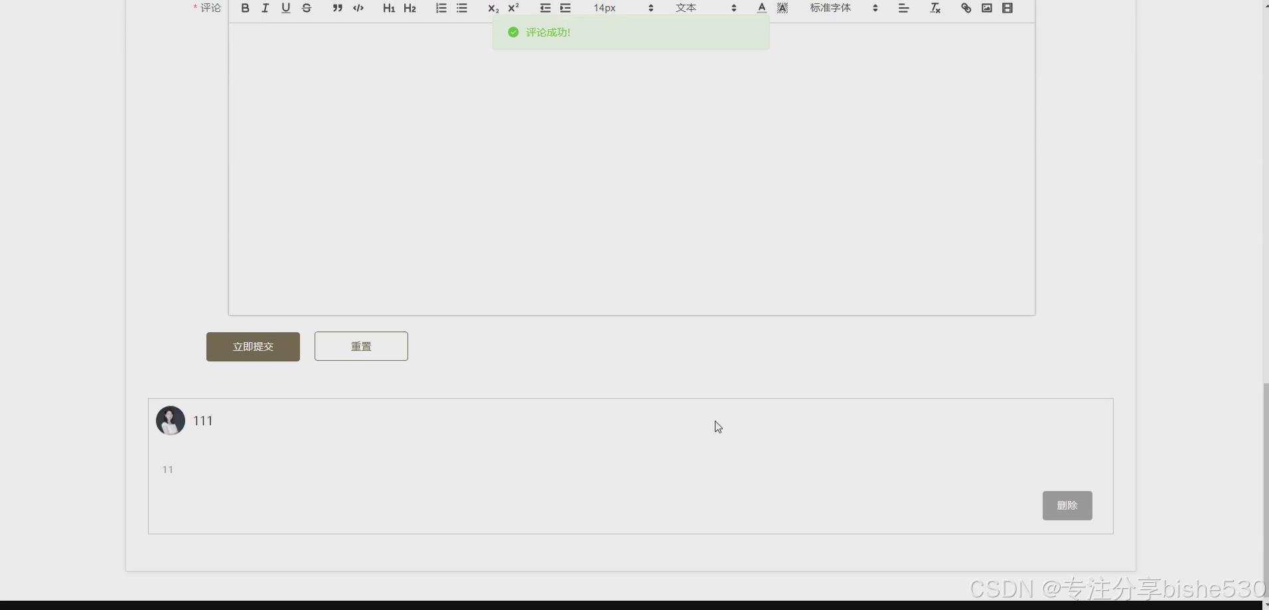Toggle bold formatting in comment editor
1269x610 pixels.
[x=245, y=8]
